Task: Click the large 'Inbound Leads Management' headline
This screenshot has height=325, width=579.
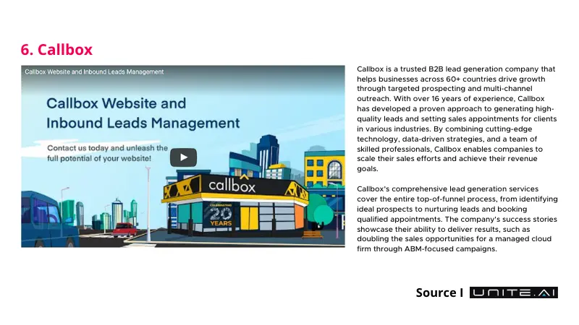Action: tap(143, 123)
